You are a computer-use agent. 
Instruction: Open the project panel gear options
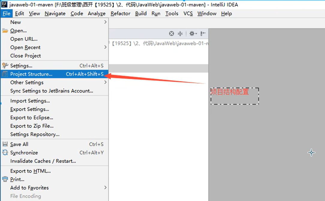click(193, 33)
